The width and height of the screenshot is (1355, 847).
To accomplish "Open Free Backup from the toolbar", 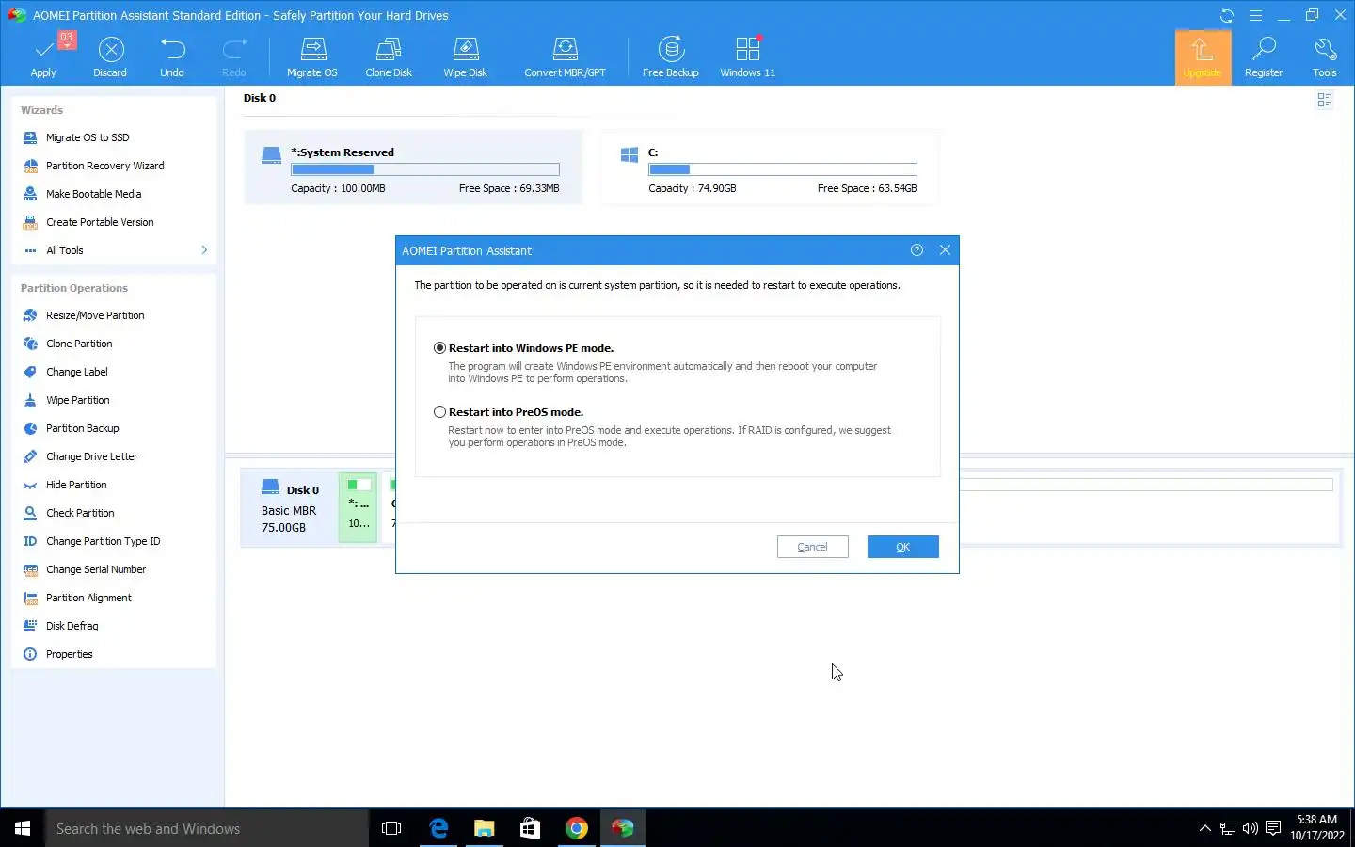I will [x=671, y=57].
